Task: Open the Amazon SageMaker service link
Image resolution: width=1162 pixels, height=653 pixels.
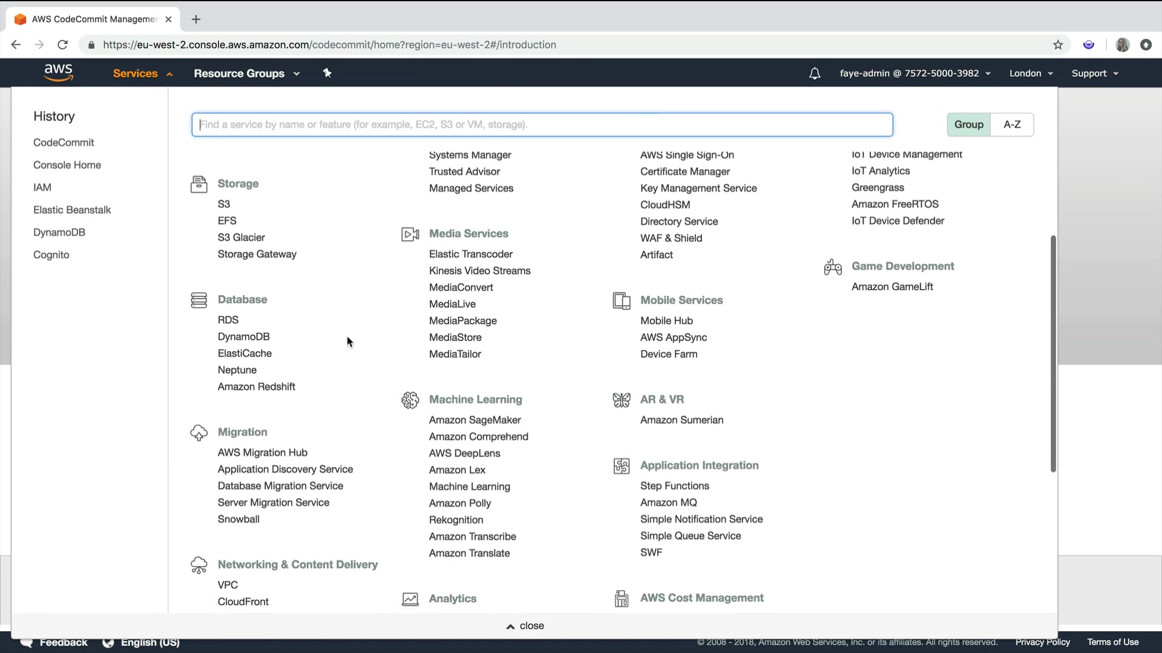Action: tap(474, 420)
